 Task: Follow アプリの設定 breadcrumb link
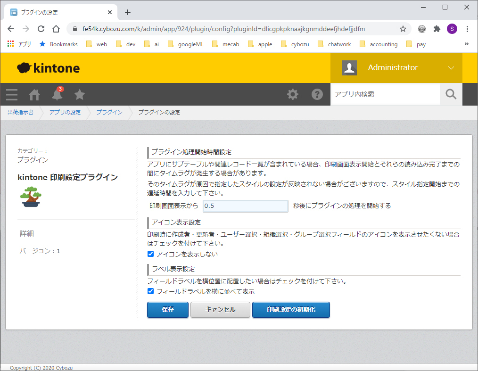tap(65, 112)
